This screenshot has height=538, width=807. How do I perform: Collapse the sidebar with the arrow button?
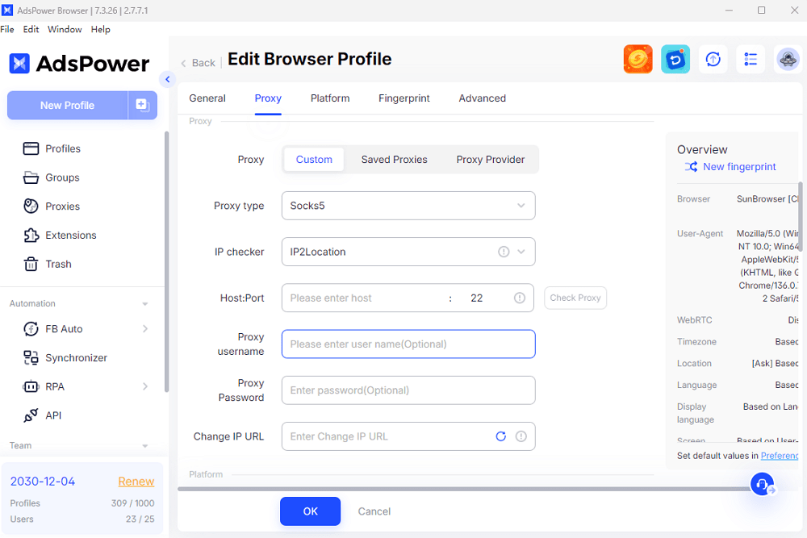coord(167,79)
